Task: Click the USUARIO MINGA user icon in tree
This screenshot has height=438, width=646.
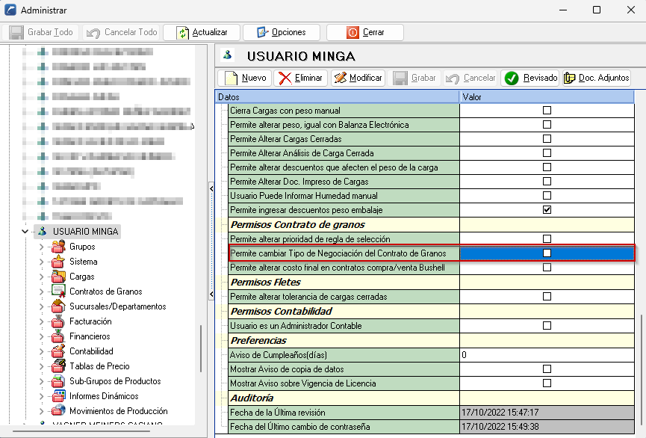Action: (43, 232)
